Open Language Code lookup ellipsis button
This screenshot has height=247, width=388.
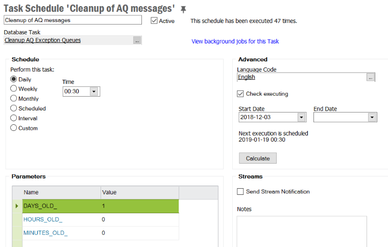pos(371,77)
